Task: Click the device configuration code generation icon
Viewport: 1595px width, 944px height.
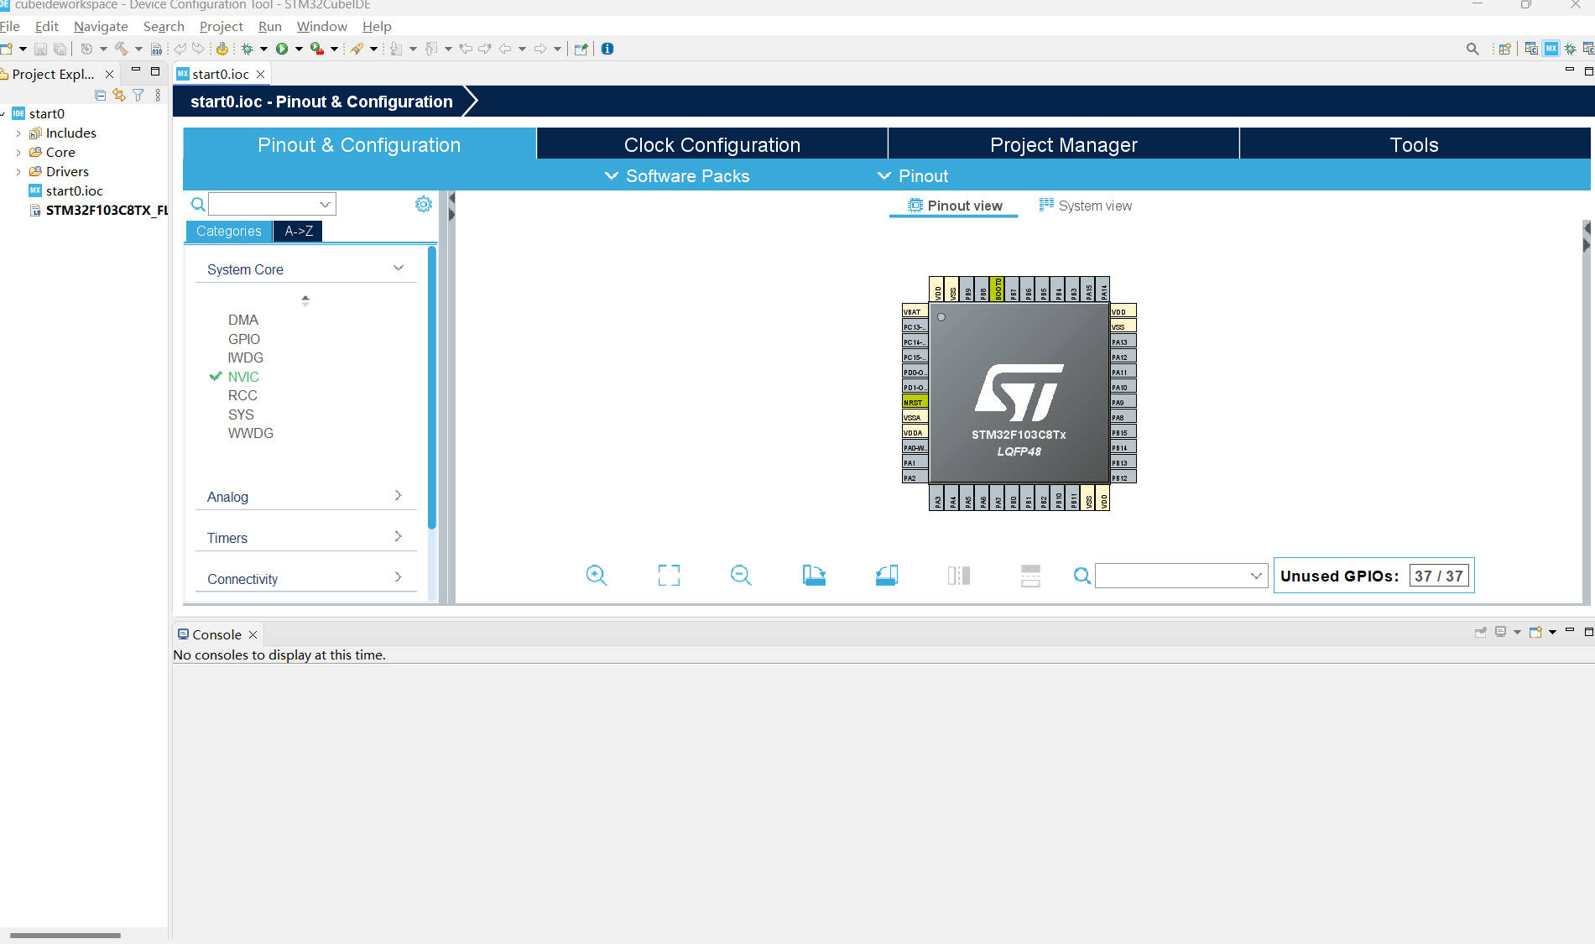Action: pyautogui.click(x=222, y=49)
